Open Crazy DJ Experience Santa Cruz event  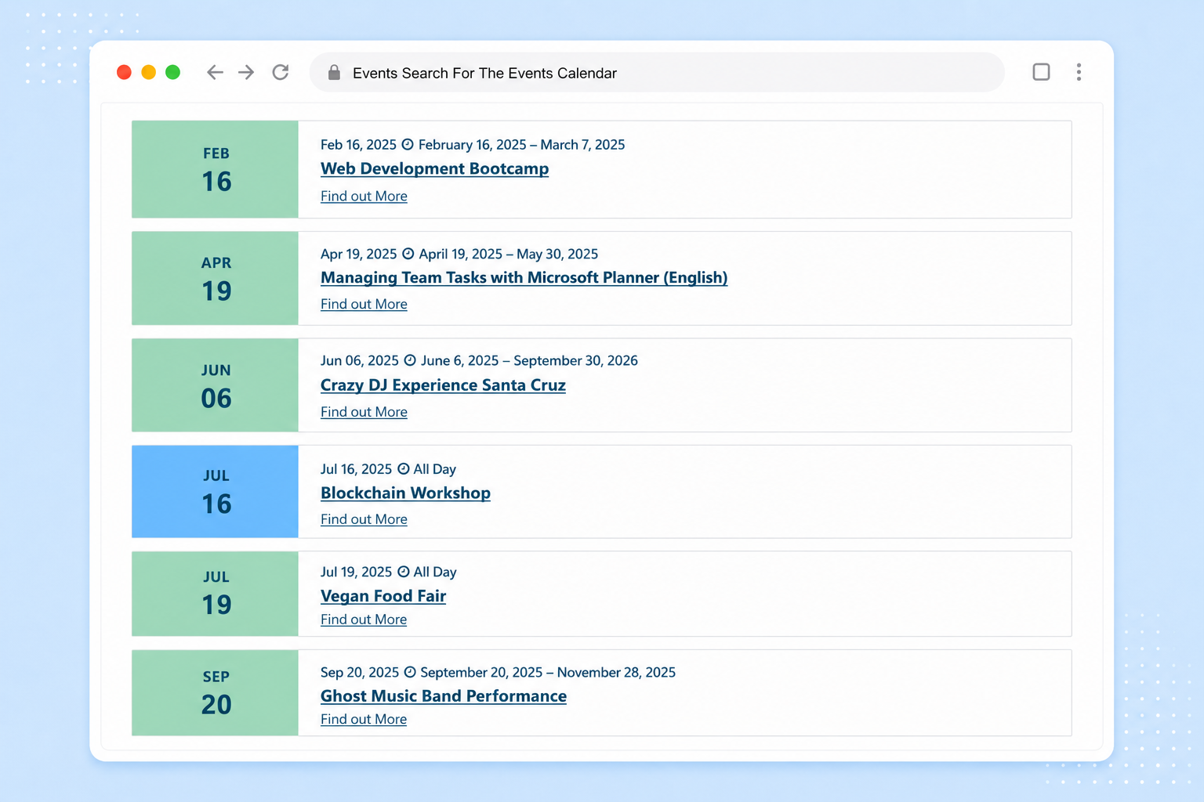[x=443, y=385]
